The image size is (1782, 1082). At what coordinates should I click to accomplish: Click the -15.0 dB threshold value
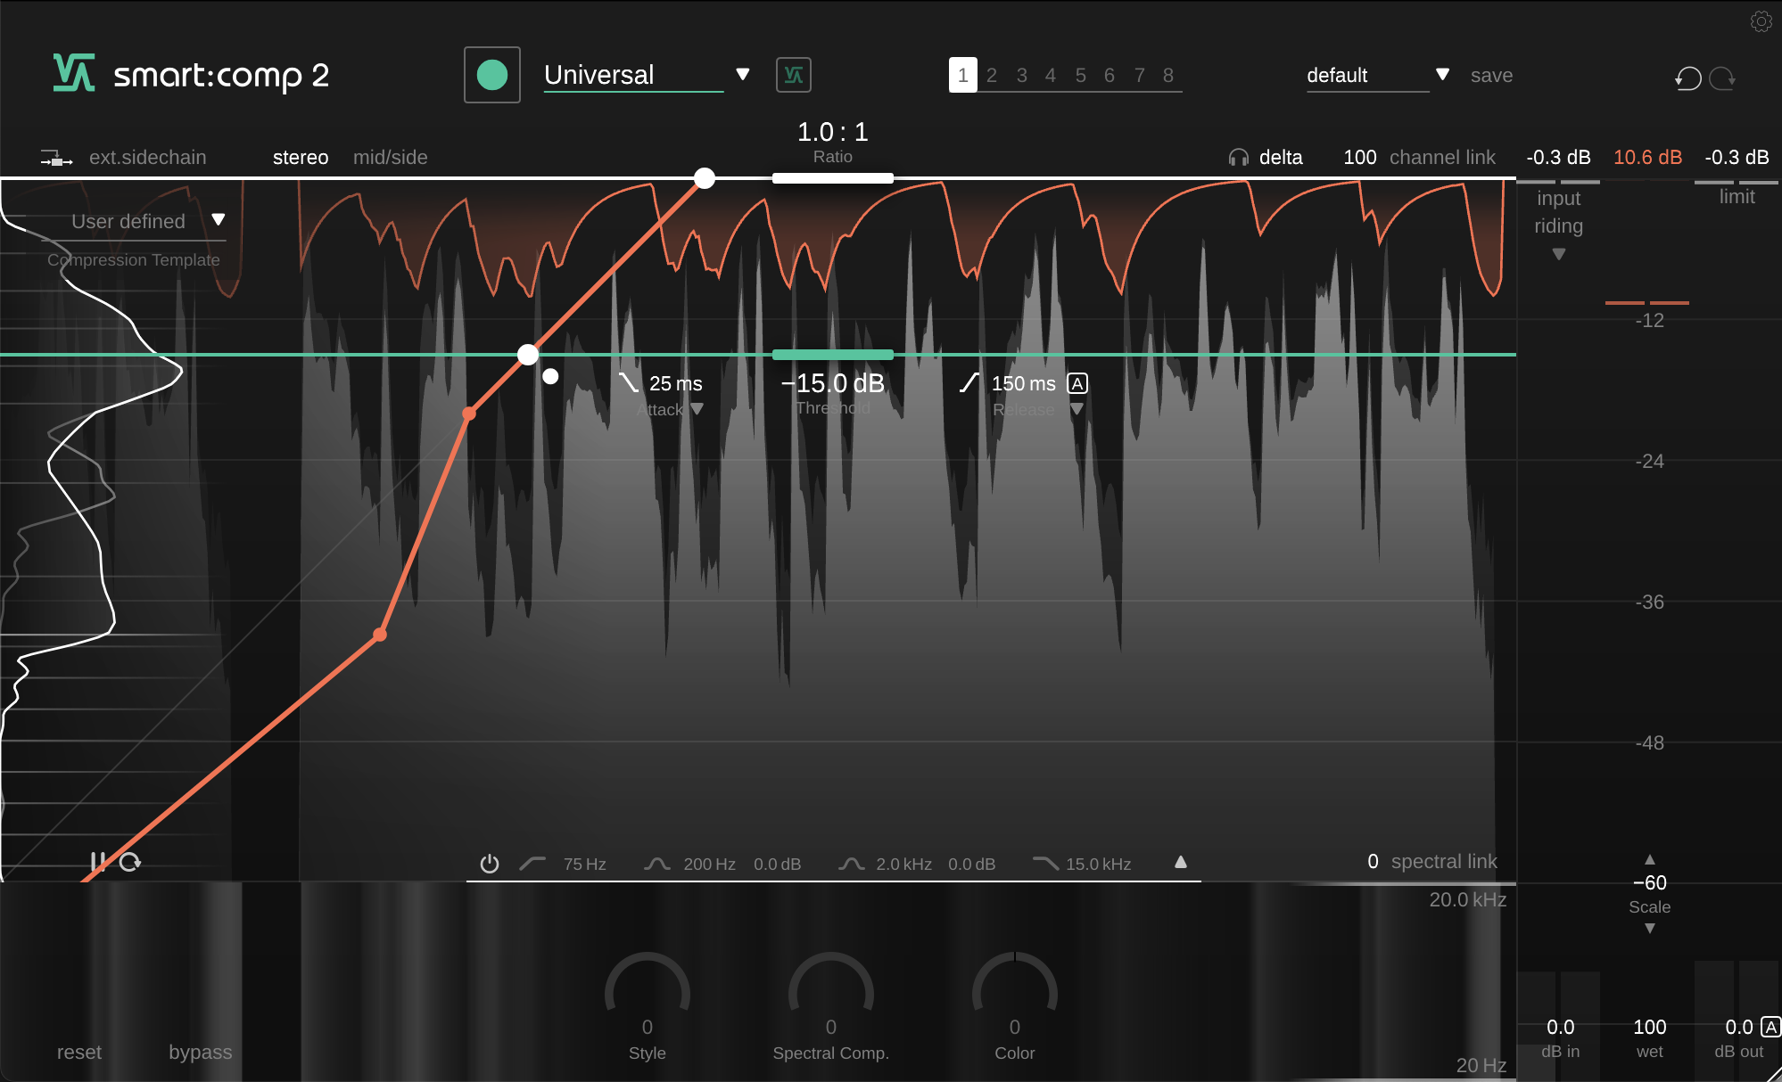833,383
